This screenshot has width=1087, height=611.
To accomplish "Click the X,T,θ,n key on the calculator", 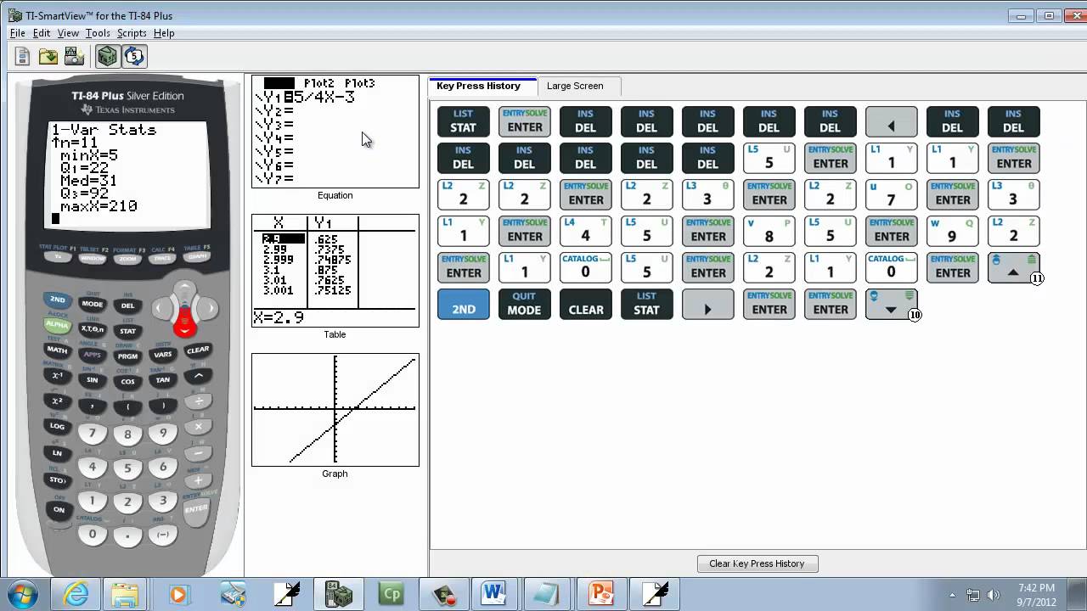I will [92, 328].
